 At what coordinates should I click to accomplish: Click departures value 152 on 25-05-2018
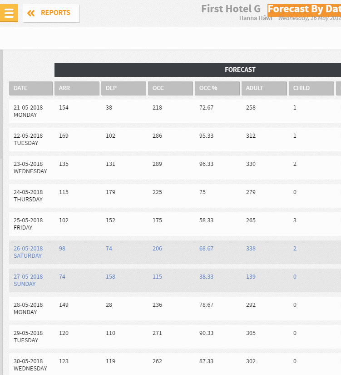tap(111, 220)
